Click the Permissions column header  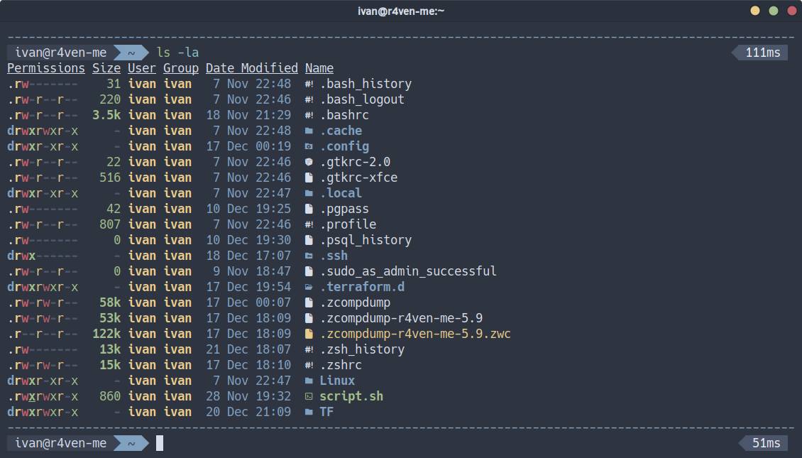tap(46, 68)
